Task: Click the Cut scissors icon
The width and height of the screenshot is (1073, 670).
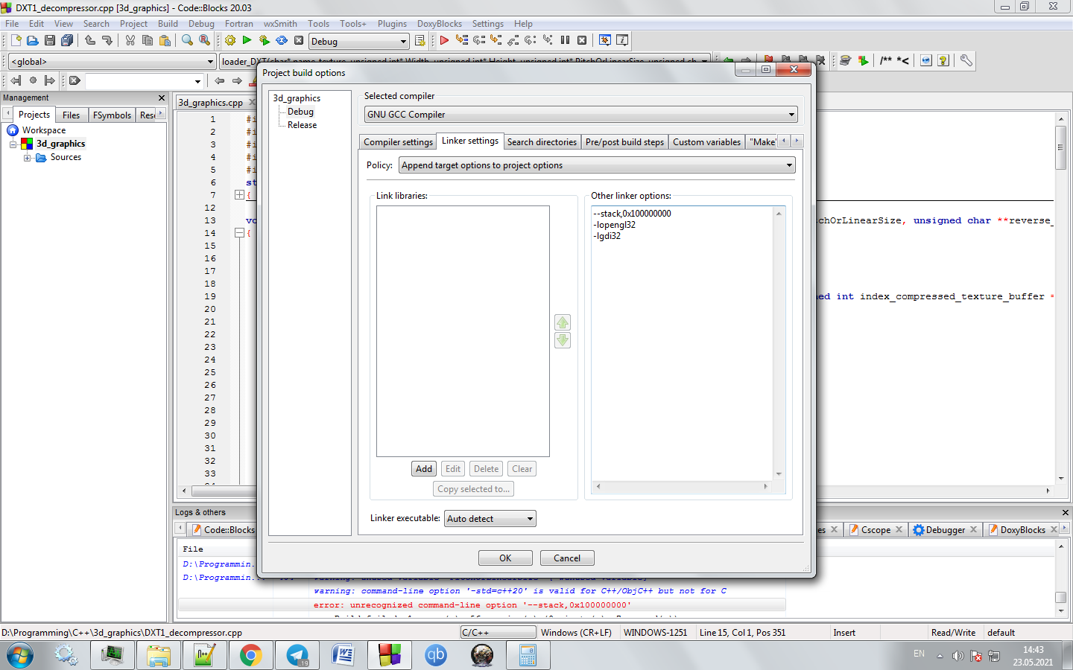Action: [130, 41]
